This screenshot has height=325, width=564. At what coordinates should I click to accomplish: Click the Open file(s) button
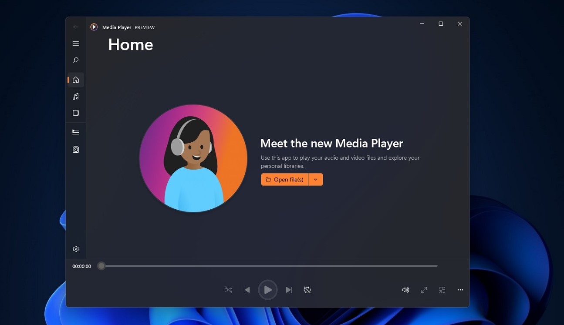284,180
